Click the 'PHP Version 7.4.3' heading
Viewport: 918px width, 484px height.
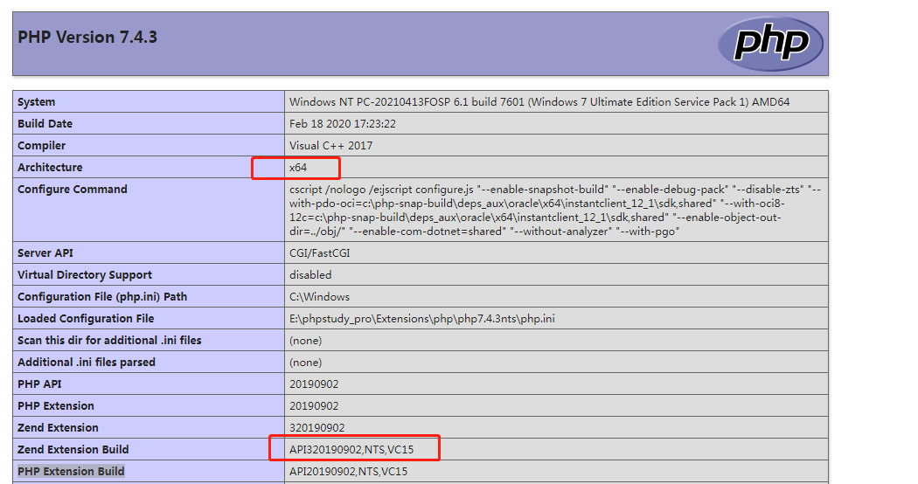click(x=87, y=38)
